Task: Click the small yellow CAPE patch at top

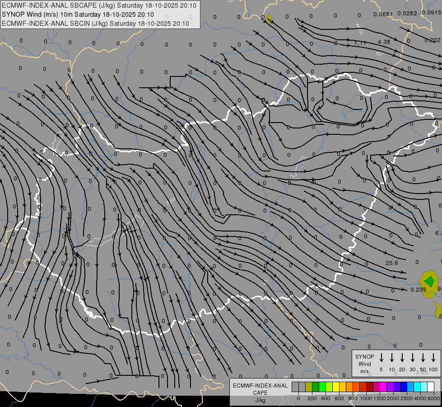Action: coord(270,19)
